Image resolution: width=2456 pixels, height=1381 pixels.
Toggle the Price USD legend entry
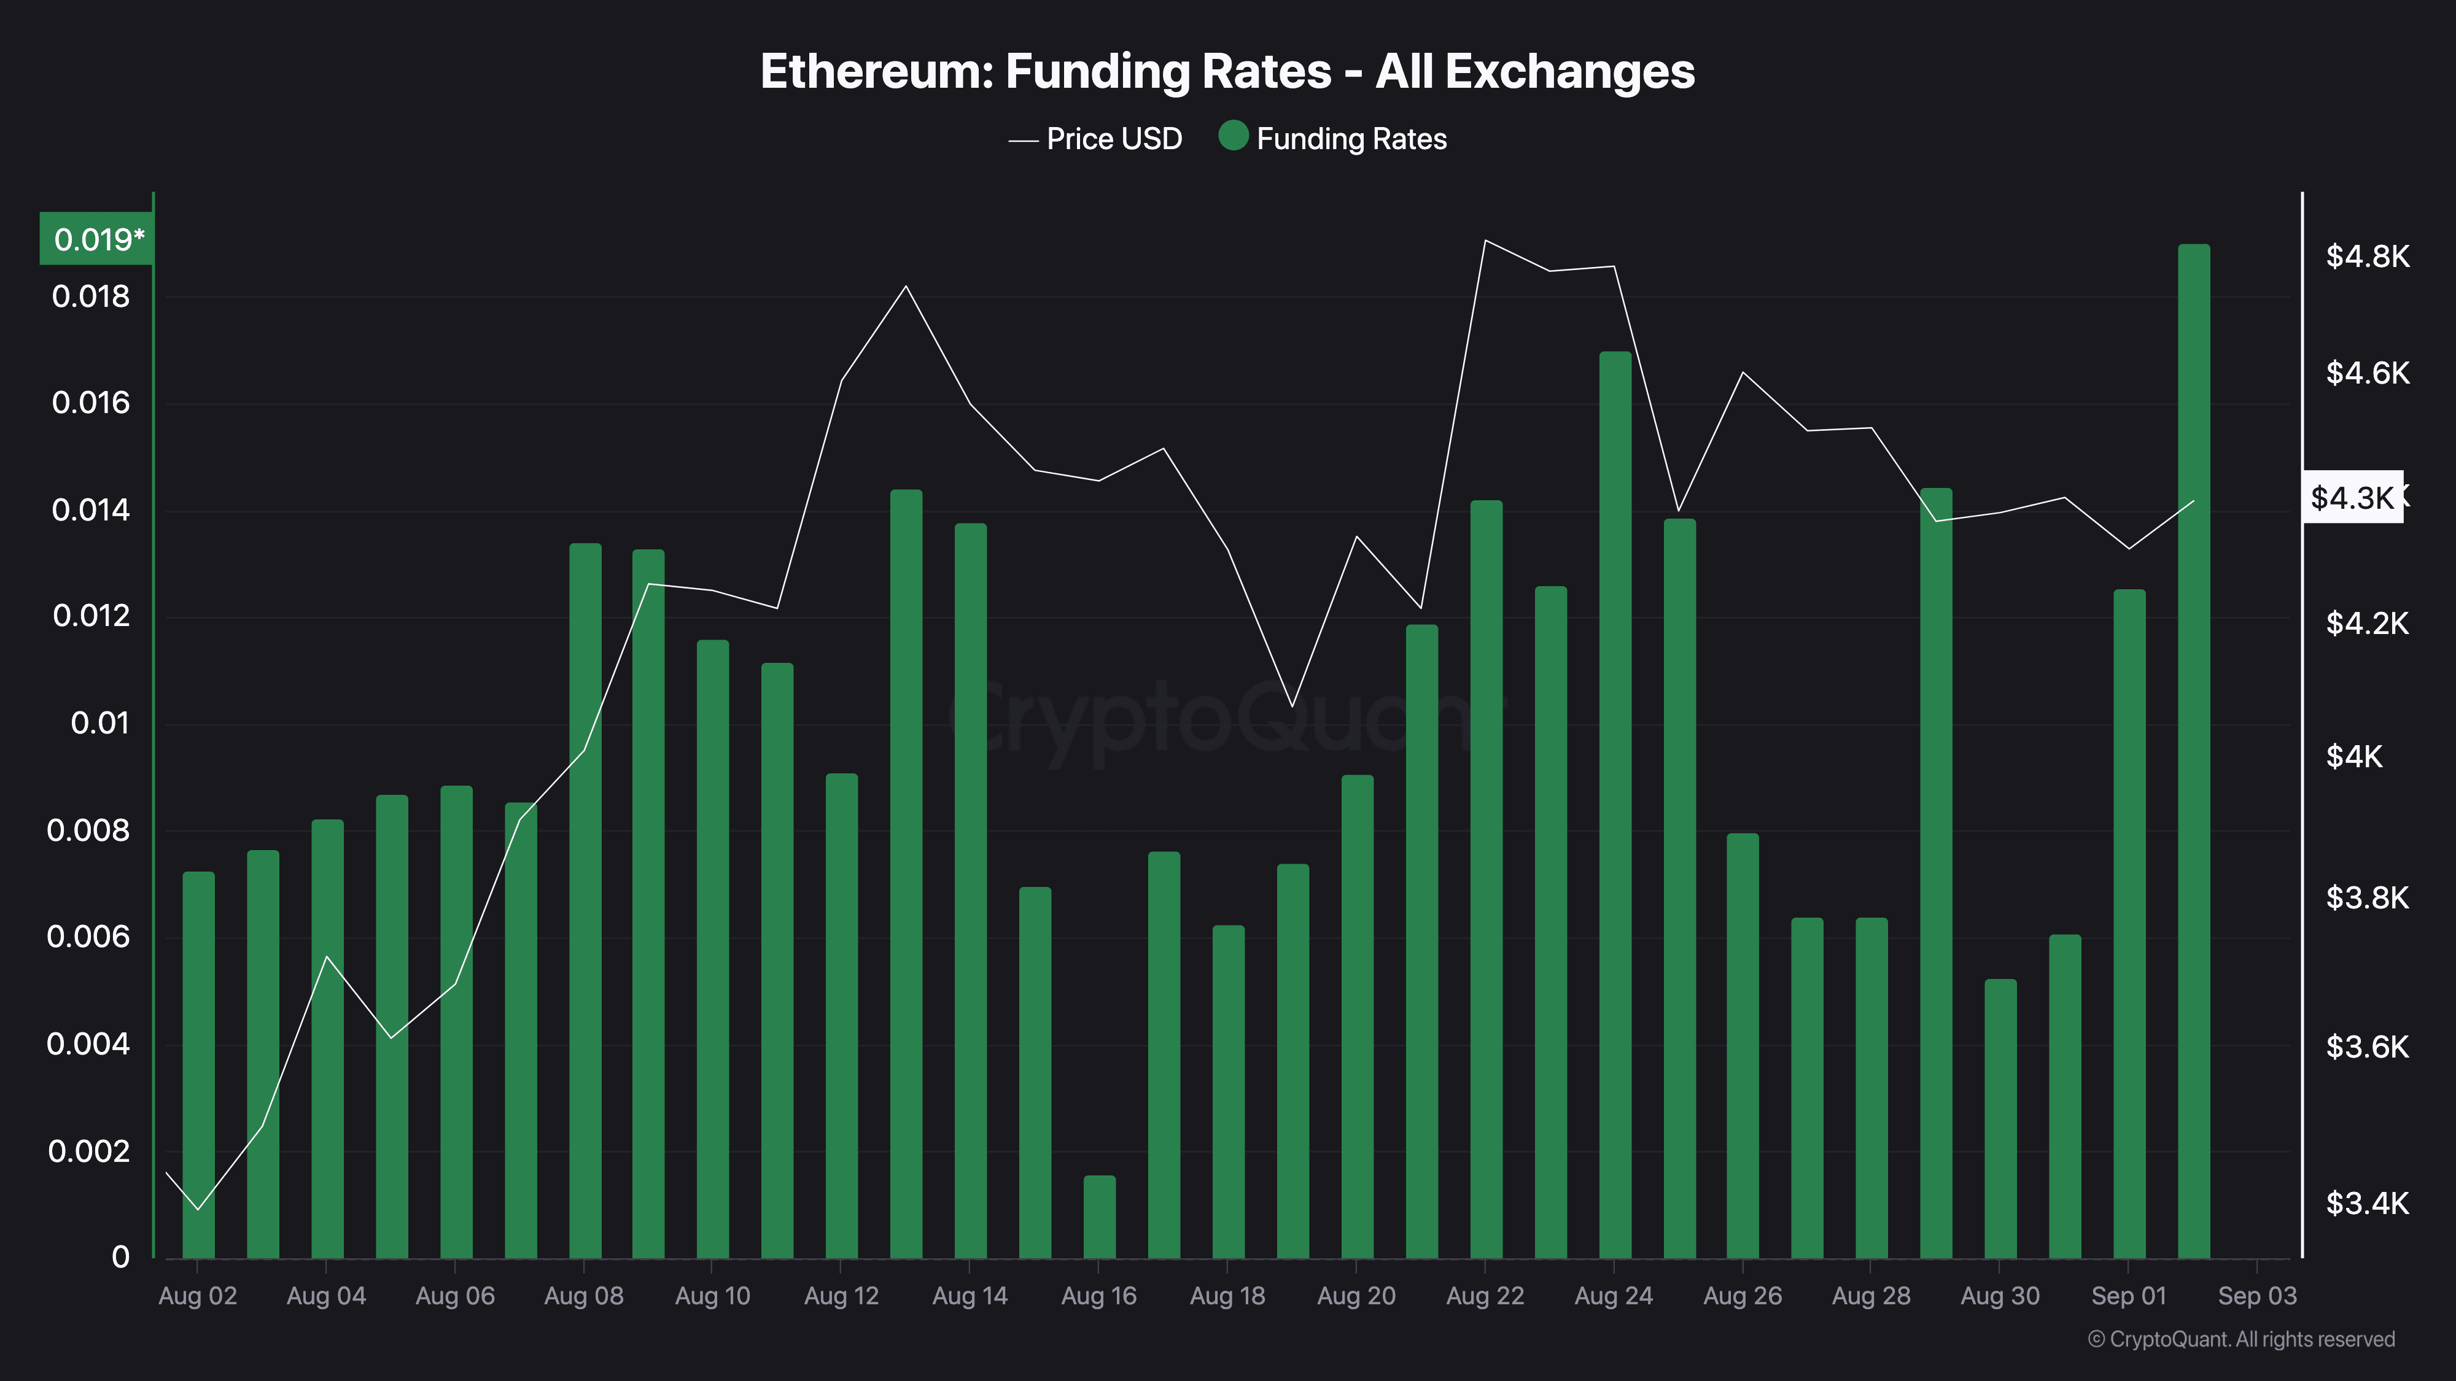[1095, 139]
